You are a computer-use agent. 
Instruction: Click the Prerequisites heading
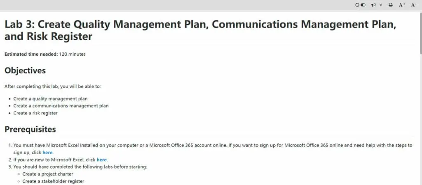pos(30,129)
